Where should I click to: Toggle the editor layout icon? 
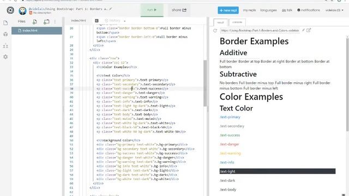[x=97, y=21]
